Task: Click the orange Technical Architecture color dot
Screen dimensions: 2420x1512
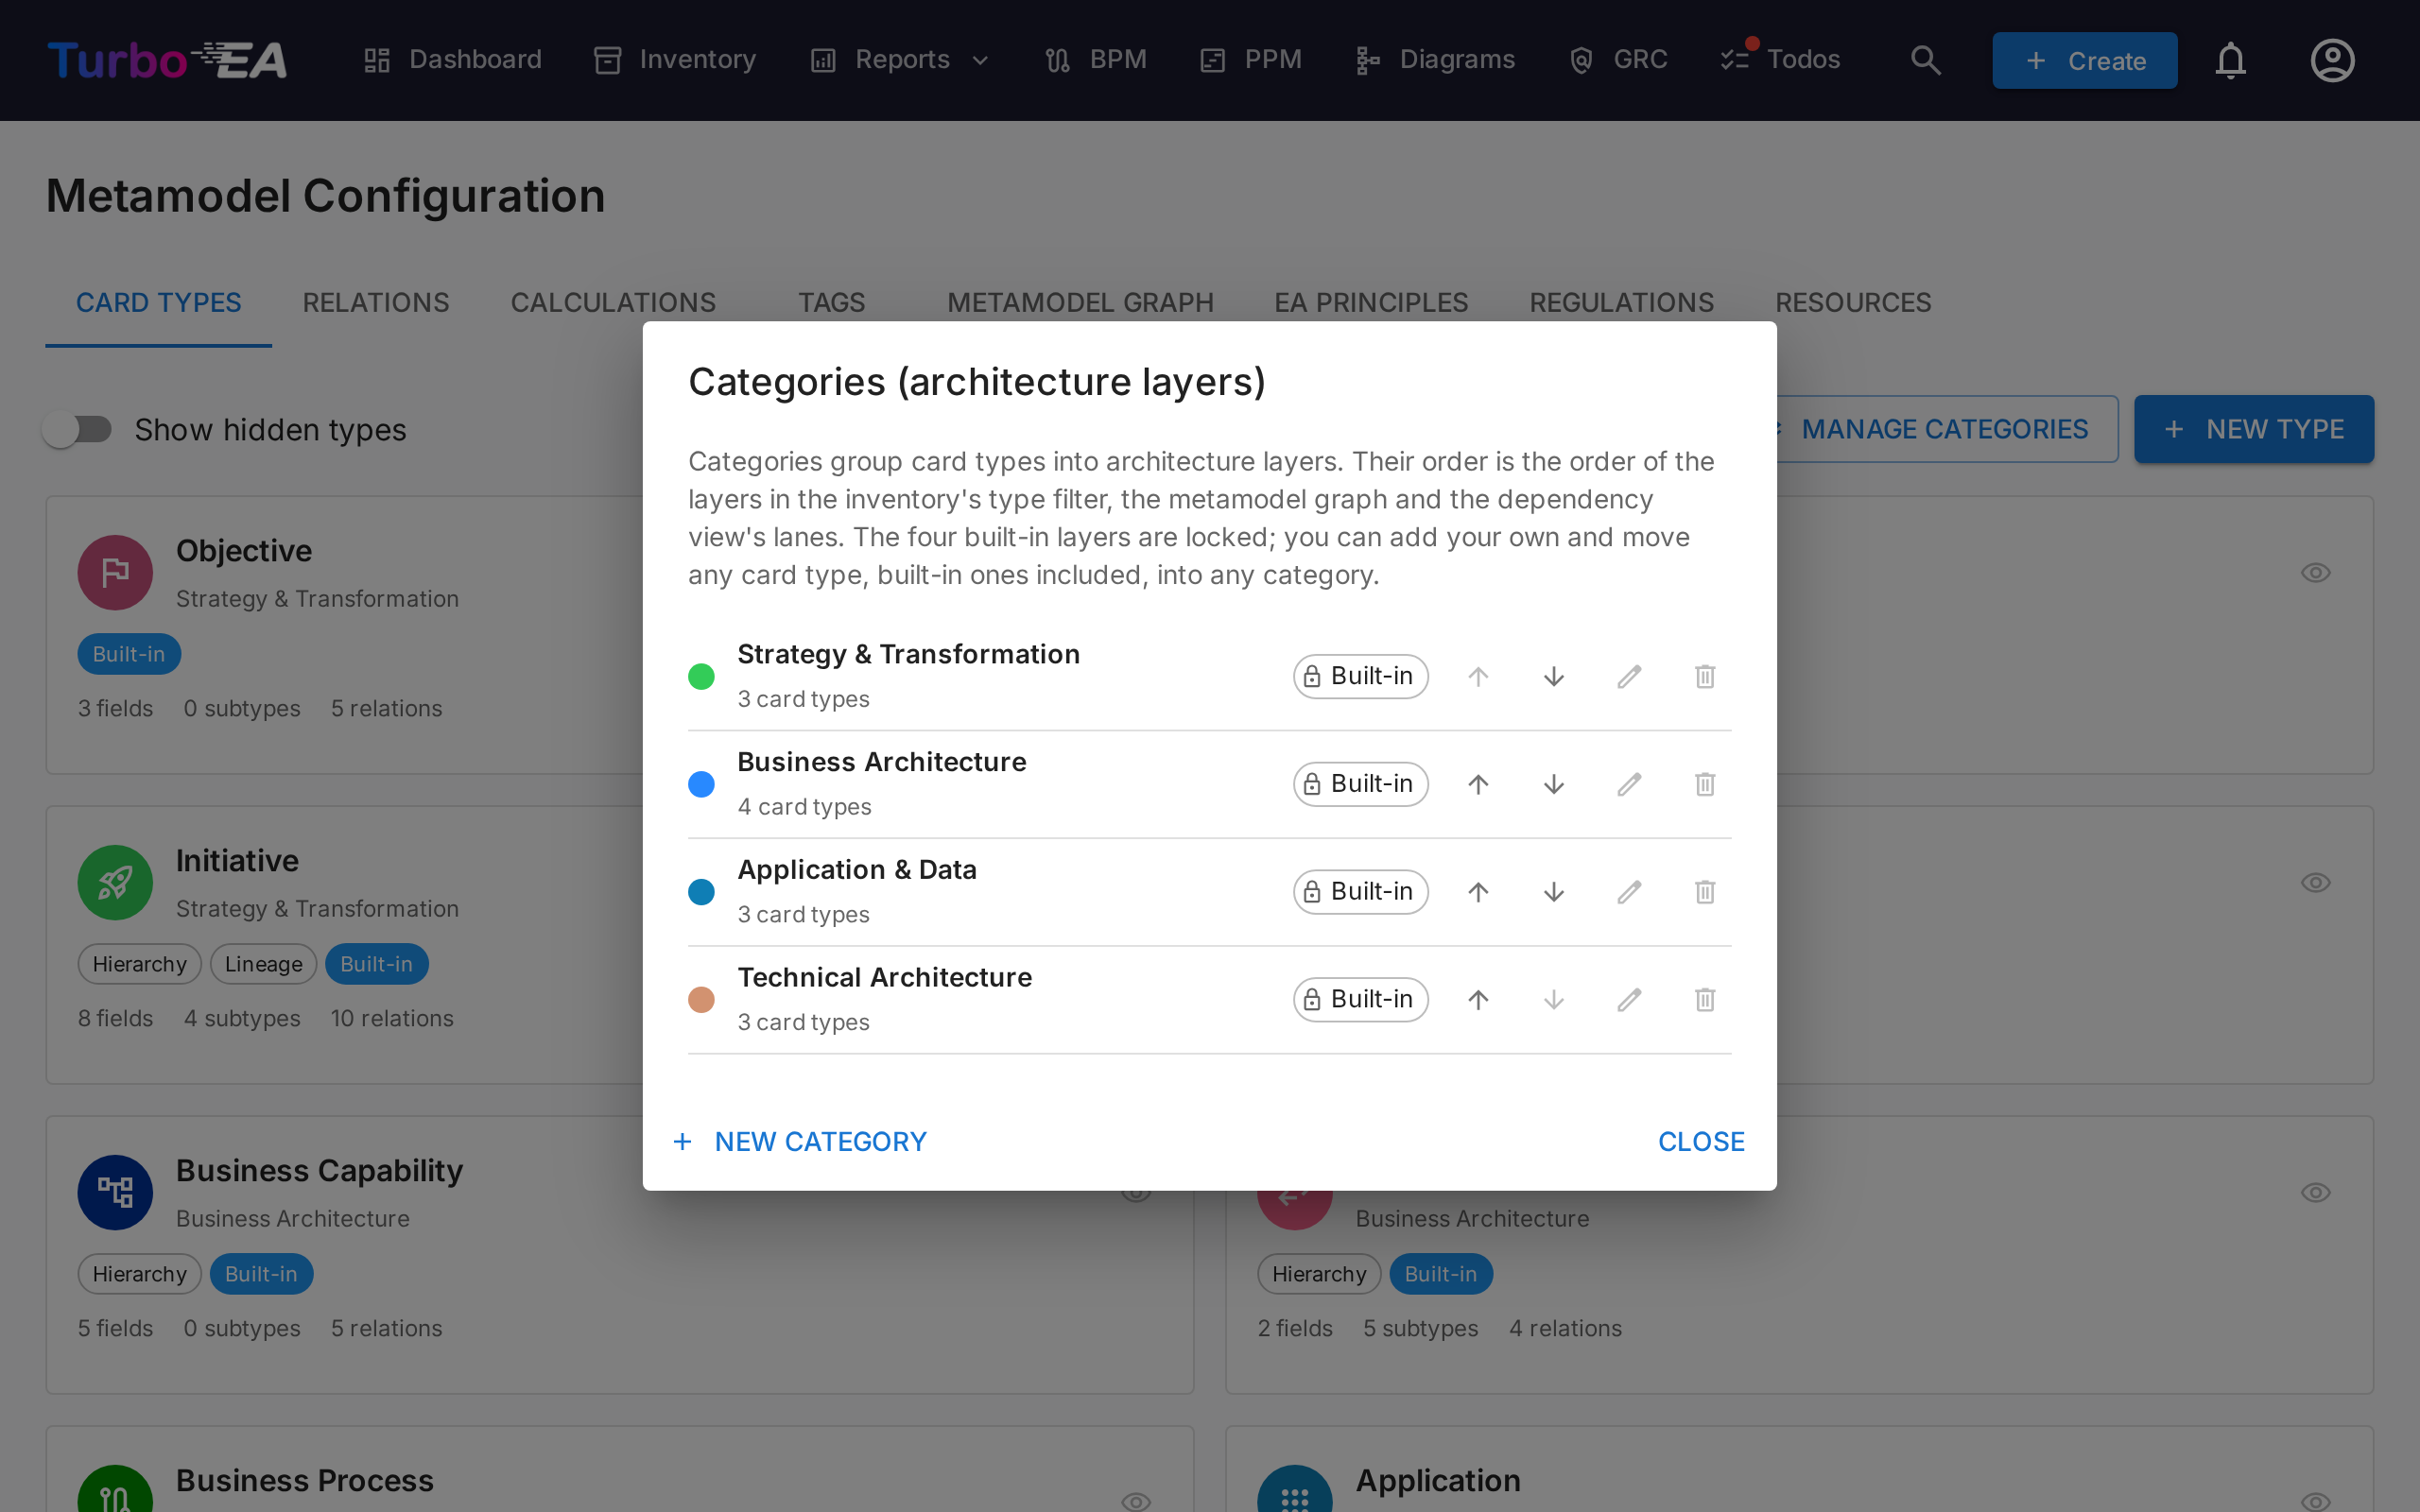Action: (x=701, y=1000)
